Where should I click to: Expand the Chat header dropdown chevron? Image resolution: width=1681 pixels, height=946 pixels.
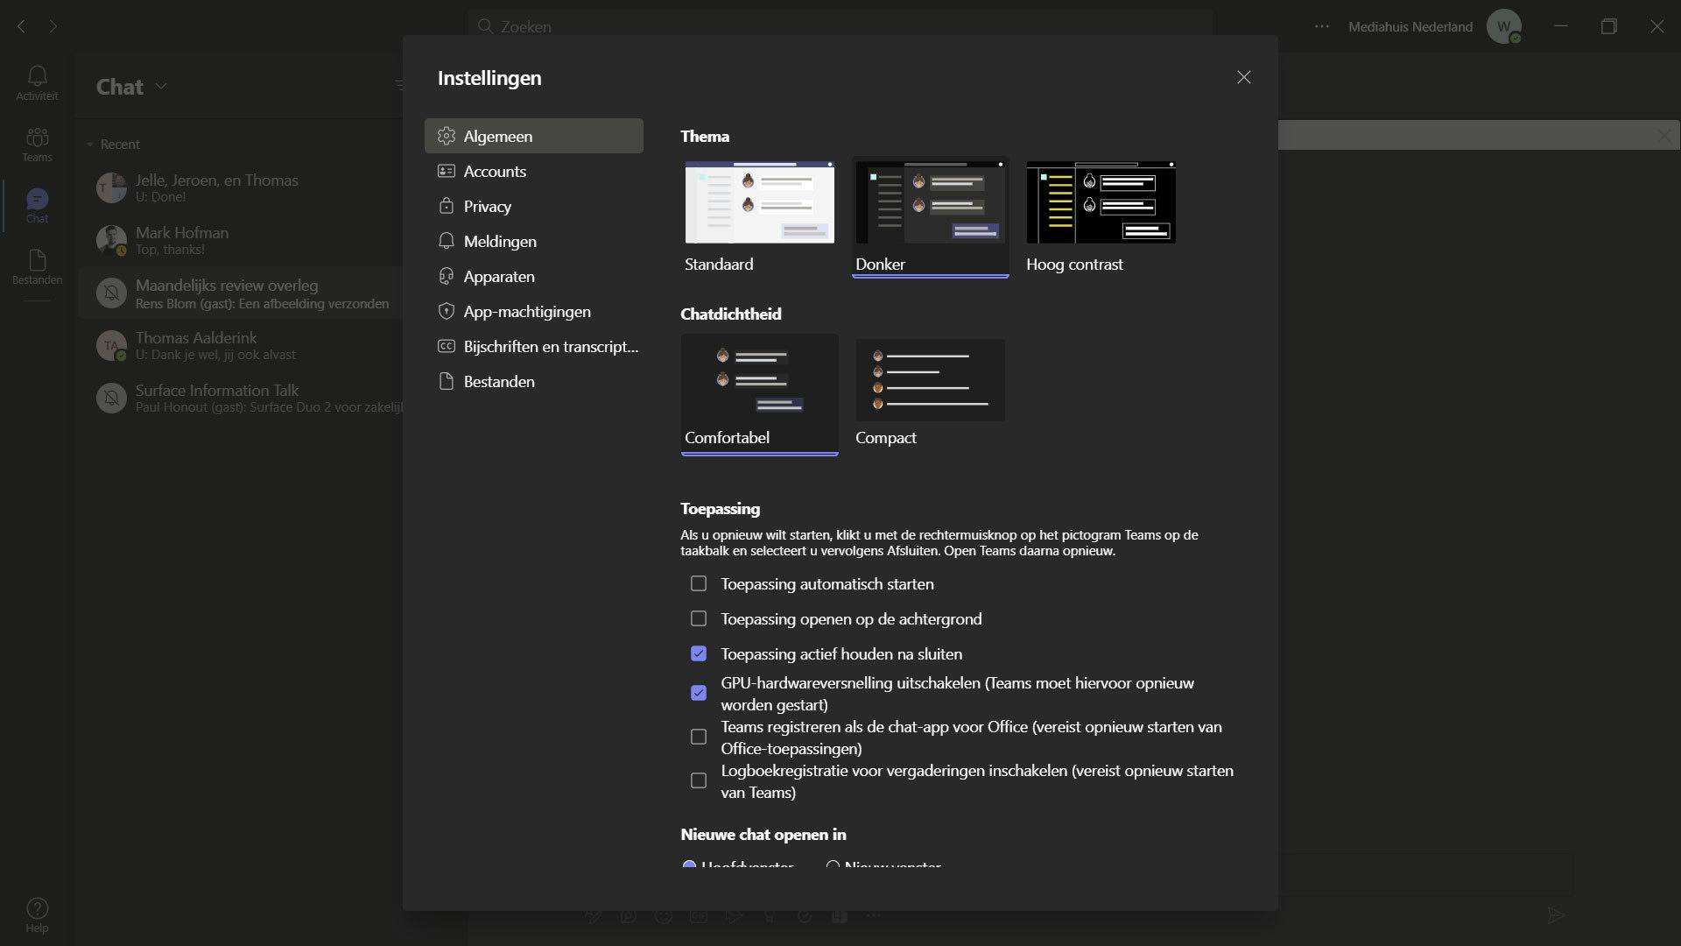click(x=161, y=87)
